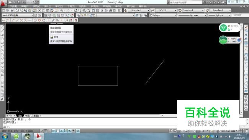Select the Fillet modify tool
The height and width of the screenshot is (140, 249).
coord(246,87)
